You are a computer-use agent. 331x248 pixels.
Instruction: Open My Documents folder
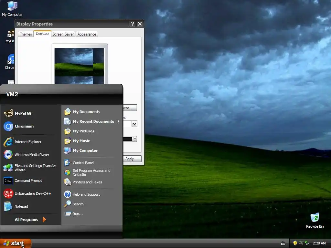82,111
